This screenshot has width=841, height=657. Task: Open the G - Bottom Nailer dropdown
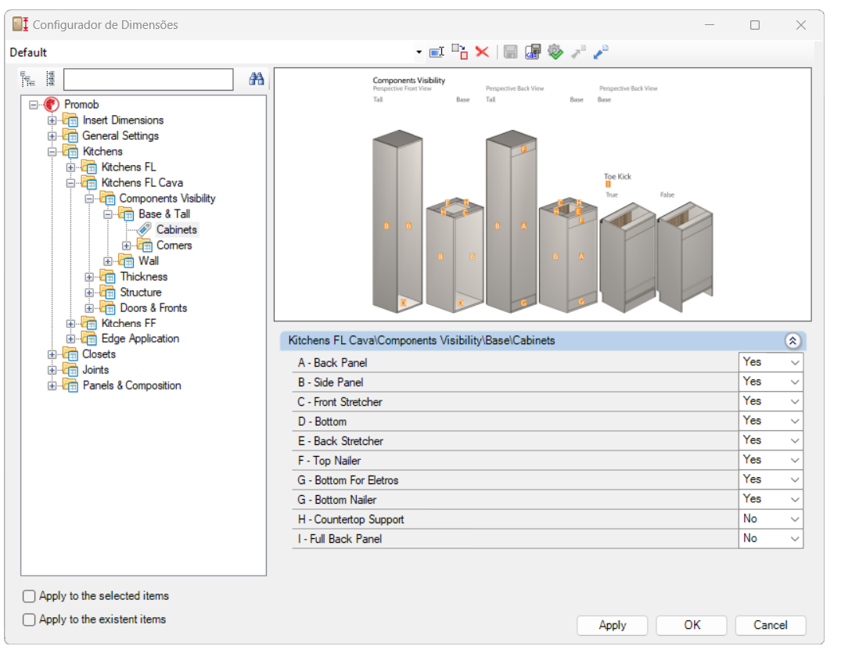771,499
